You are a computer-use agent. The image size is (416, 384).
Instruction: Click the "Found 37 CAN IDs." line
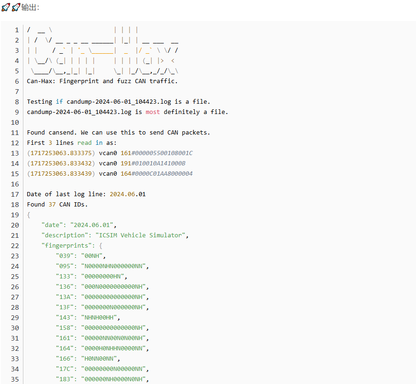pyautogui.click(x=57, y=204)
